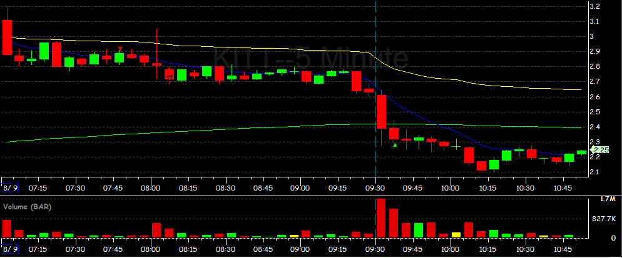Image resolution: width=622 pixels, height=258 pixels.
Task: Click the yellow volume bar at 10:00
Action: [456, 235]
